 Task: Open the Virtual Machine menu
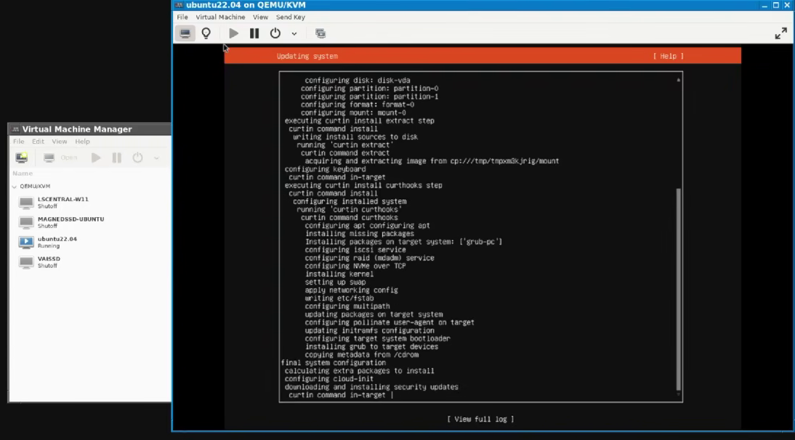click(220, 17)
